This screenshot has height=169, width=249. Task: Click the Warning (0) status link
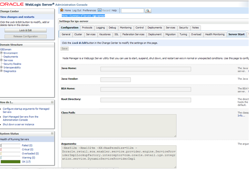[x=28, y=158]
